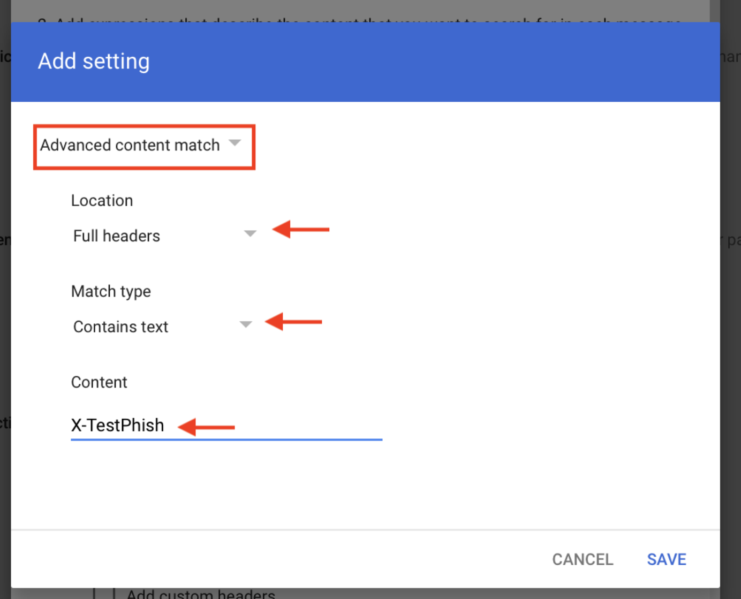Viewport: 741px width, 599px height.
Task: Select the Add custom headers entry below dialog
Action: coord(200,593)
